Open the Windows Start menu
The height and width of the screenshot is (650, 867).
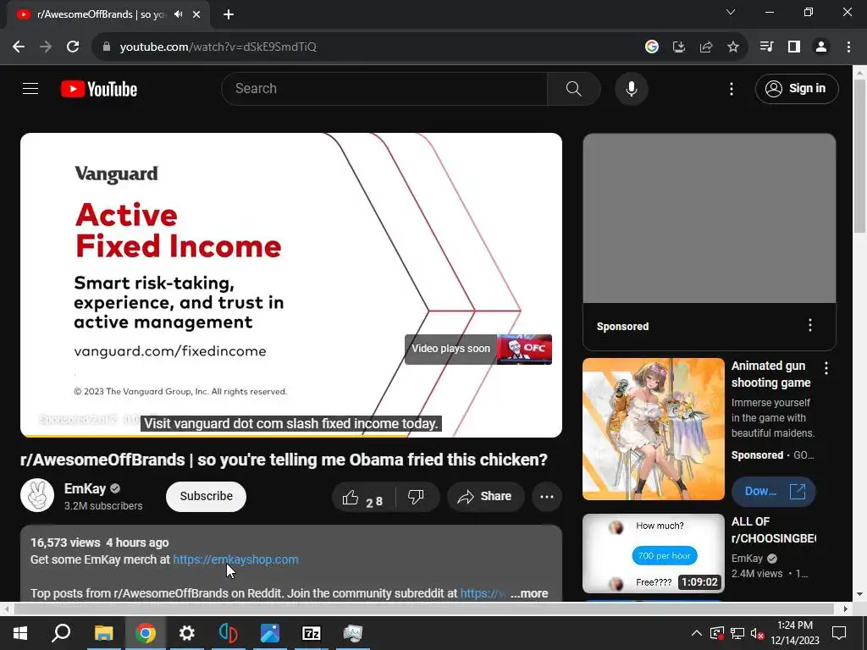[20, 633]
